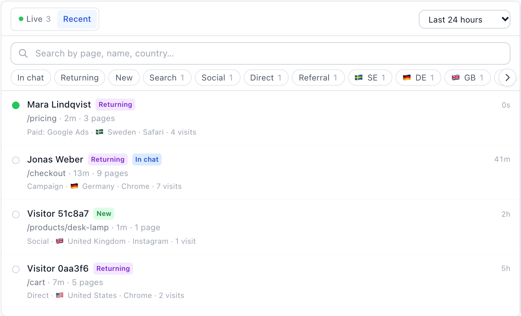Filter visitors by Social source

point(217,78)
